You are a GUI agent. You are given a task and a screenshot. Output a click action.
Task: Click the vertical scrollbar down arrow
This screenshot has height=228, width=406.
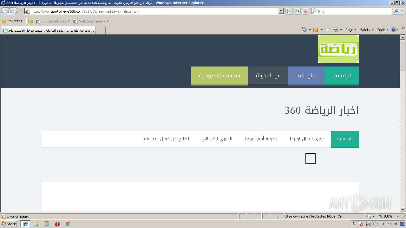coord(403,209)
